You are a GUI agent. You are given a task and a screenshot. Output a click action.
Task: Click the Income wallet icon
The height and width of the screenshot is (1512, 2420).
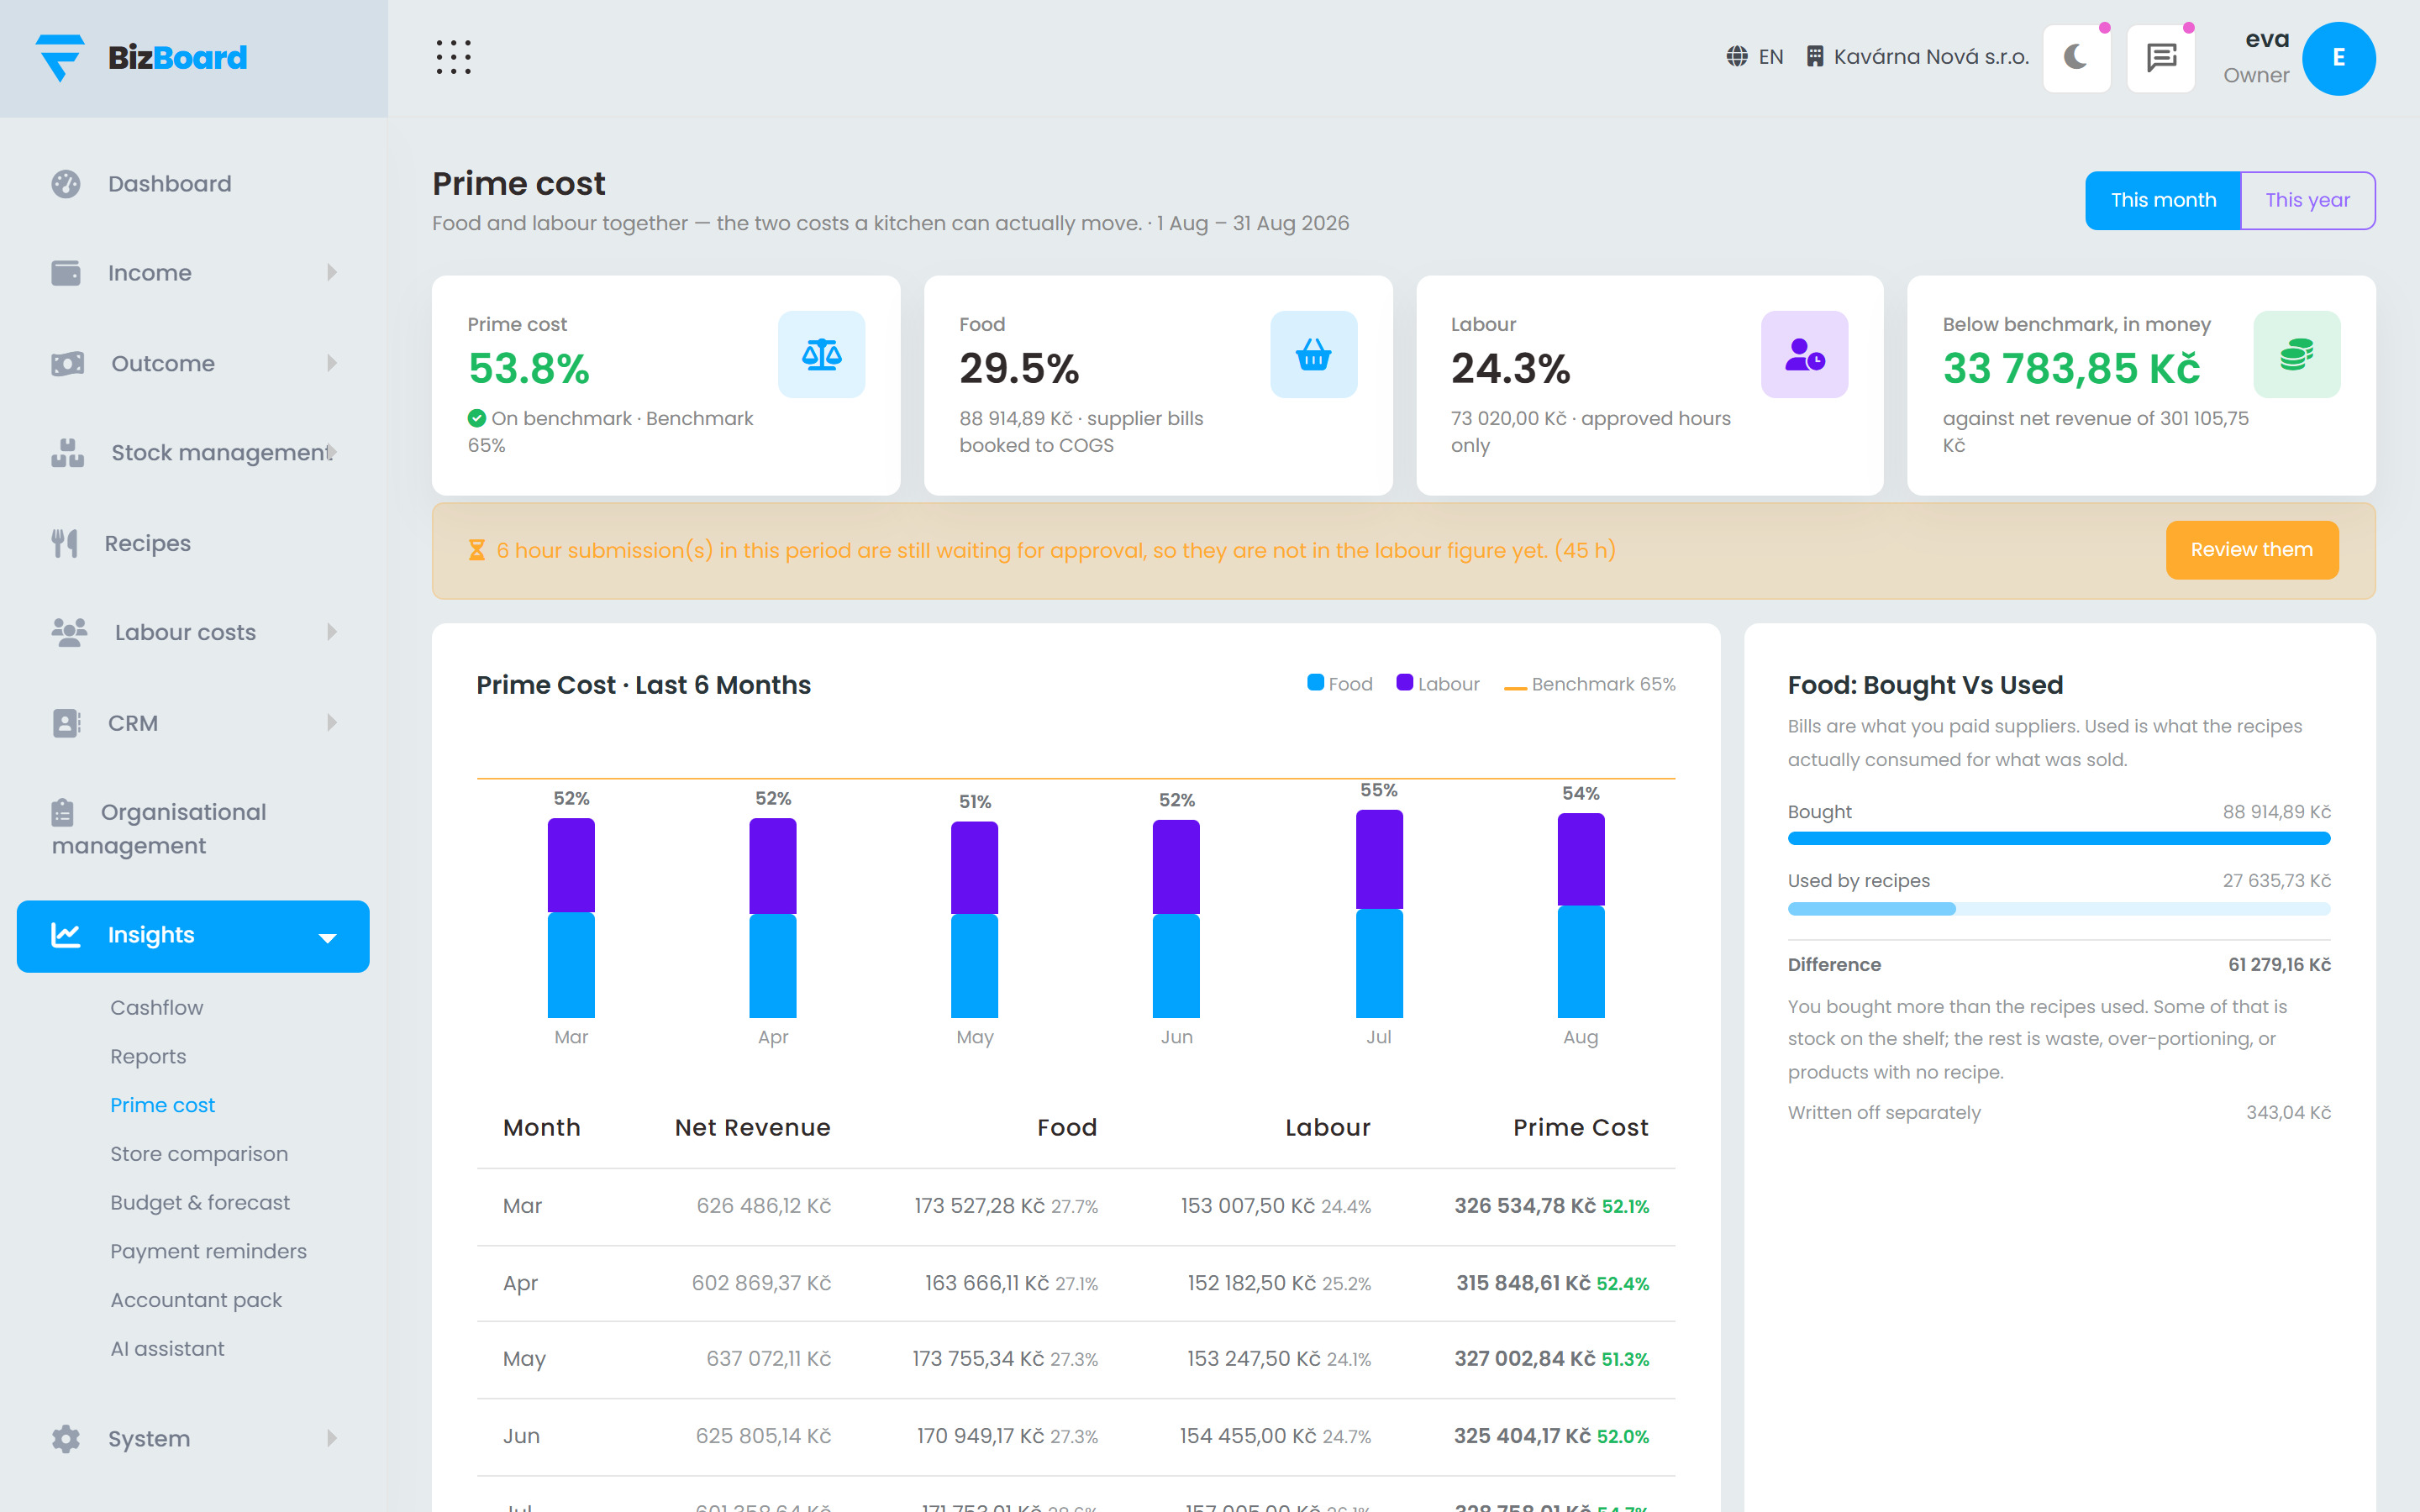tap(66, 273)
